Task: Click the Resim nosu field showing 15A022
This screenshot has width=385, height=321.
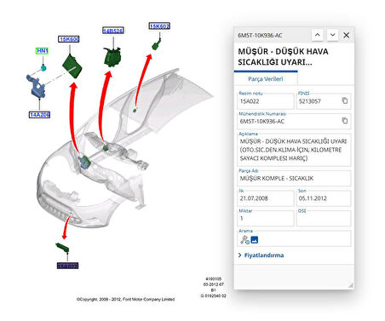Action: pyautogui.click(x=266, y=101)
